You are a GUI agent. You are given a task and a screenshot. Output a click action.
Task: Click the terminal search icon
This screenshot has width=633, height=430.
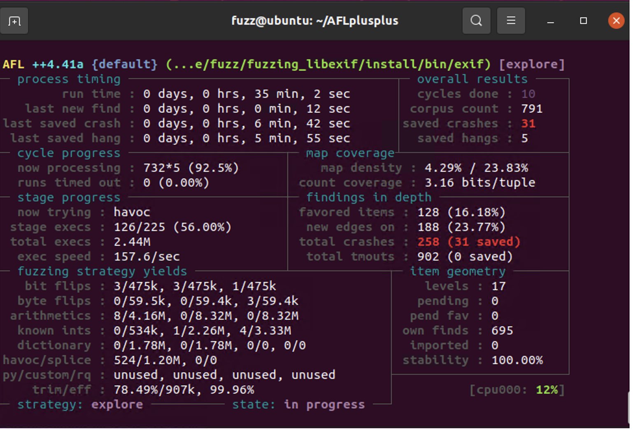click(x=476, y=21)
